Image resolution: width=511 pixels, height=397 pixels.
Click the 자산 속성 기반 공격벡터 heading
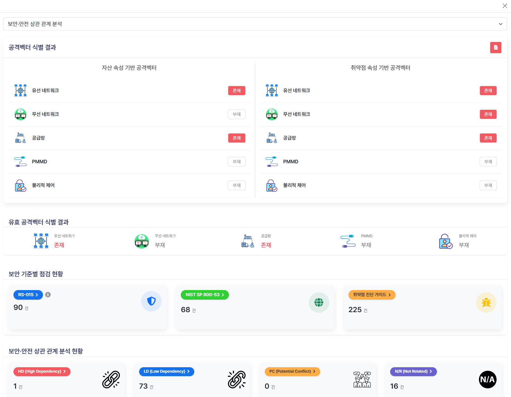click(x=129, y=68)
